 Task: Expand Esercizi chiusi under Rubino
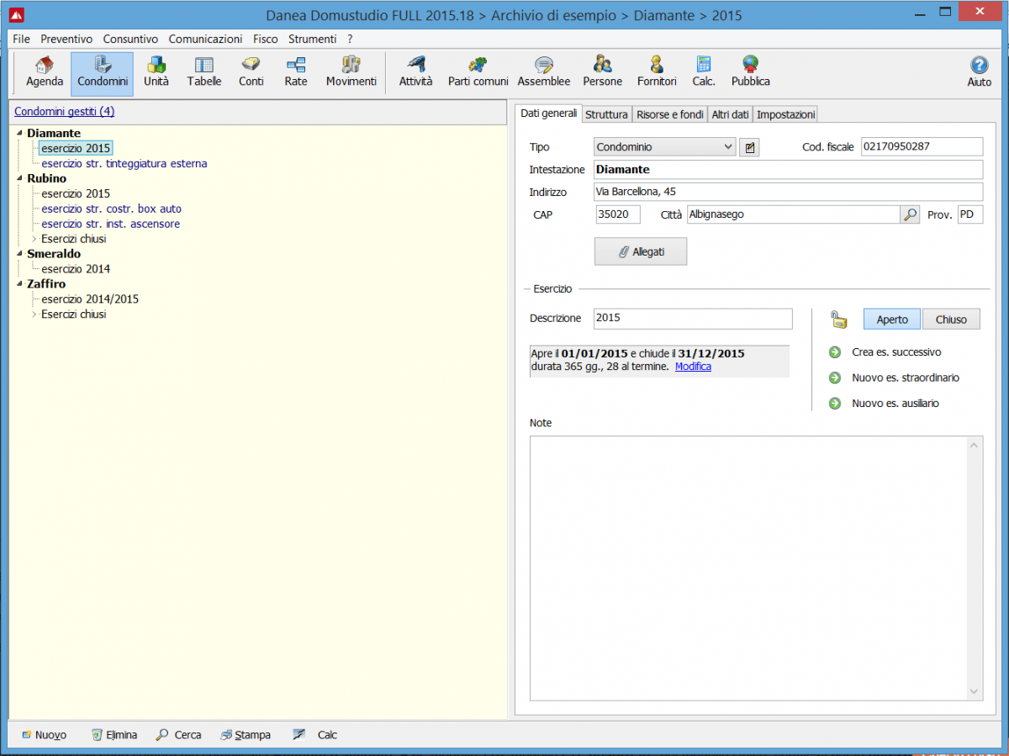(34, 239)
